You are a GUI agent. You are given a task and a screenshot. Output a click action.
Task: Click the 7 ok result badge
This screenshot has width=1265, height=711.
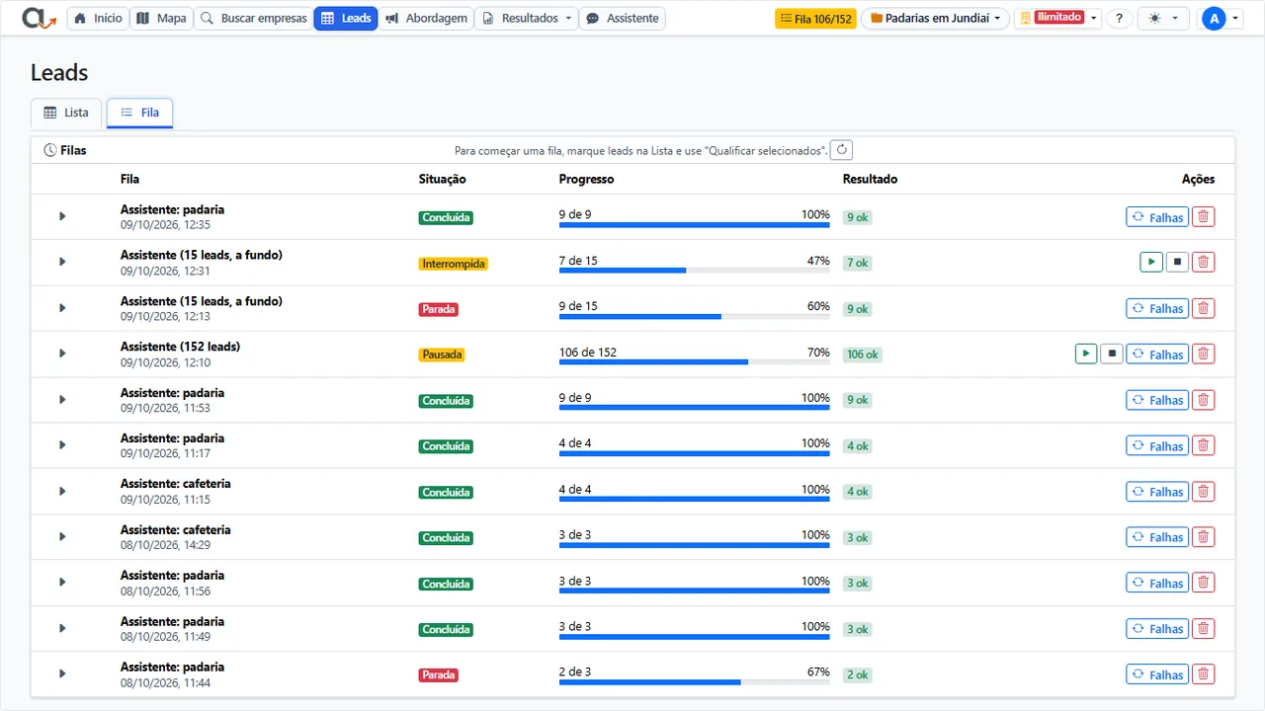(x=857, y=264)
